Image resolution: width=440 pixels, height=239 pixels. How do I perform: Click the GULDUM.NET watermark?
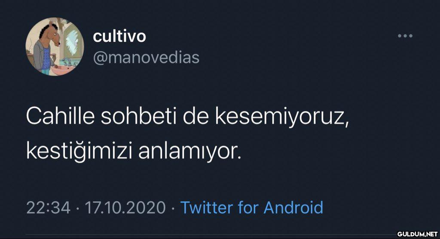click(x=416, y=234)
